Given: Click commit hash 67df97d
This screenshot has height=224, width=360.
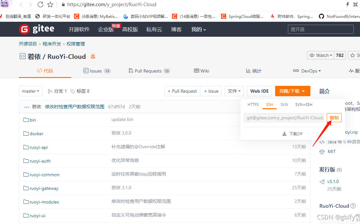Looking at the screenshot, I should [x=117, y=107].
